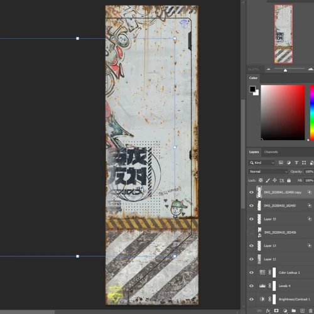Click the rainbow hue slider strip
314x314 pixels.
312,112
